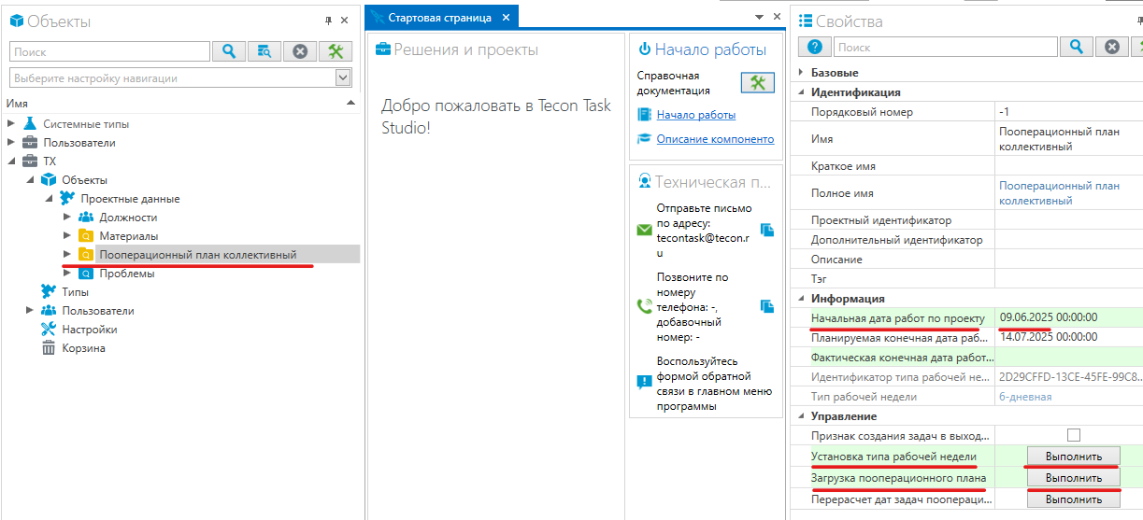Expand the Системные типы tree node
Screen dimensions: 1143x520
point(11,124)
